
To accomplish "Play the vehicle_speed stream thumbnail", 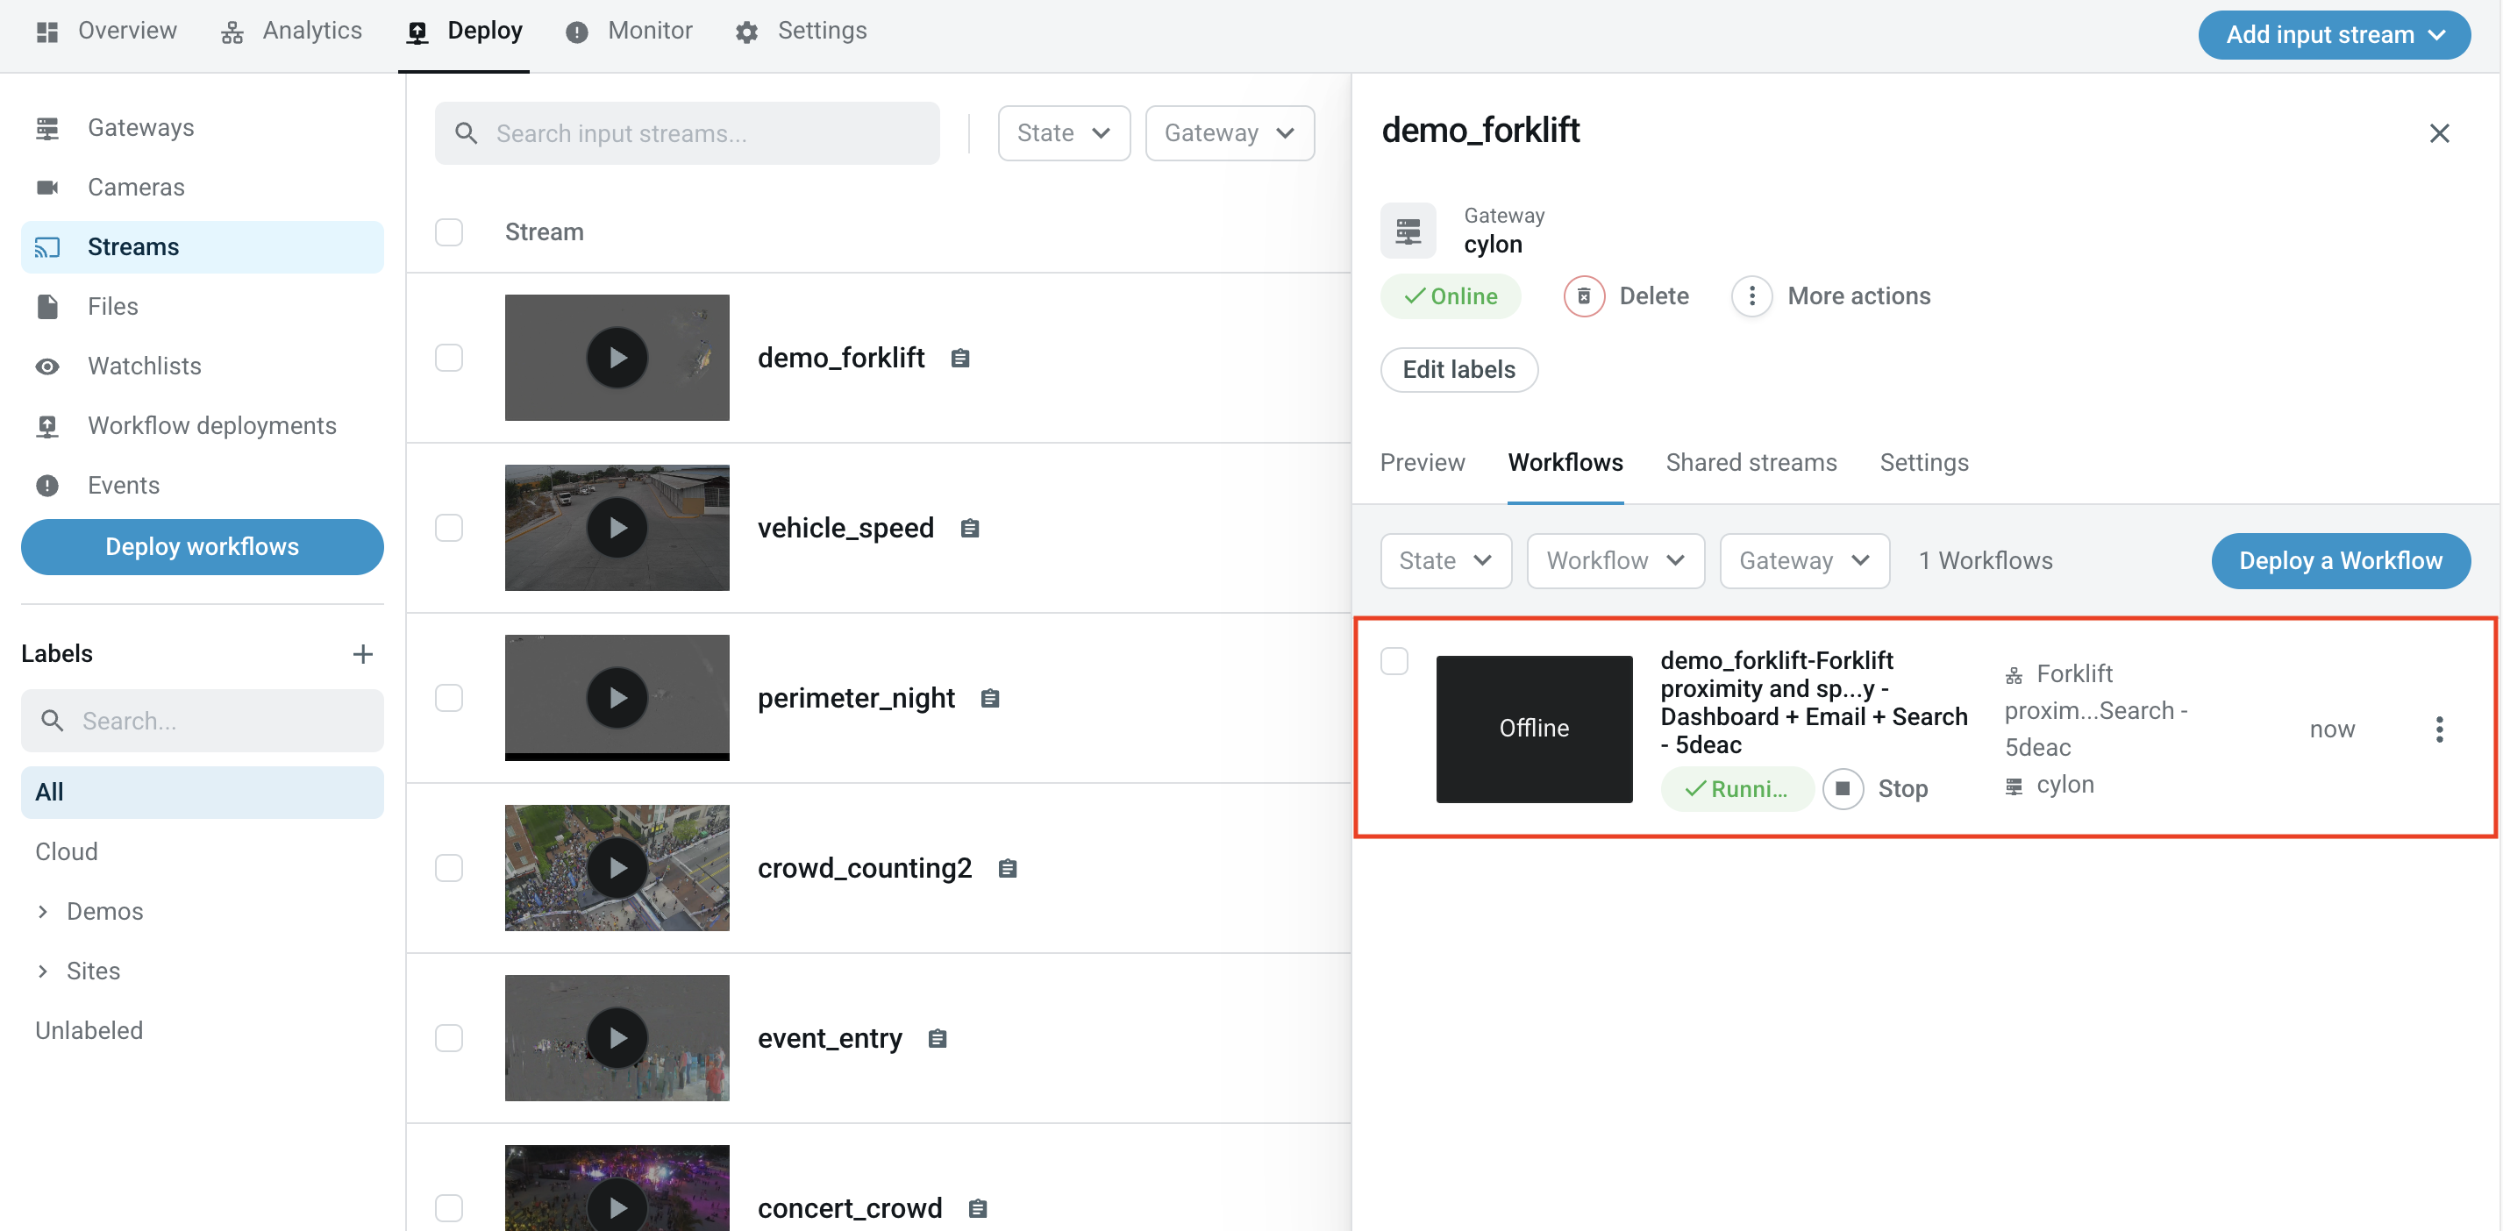I will pyautogui.click(x=617, y=528).
